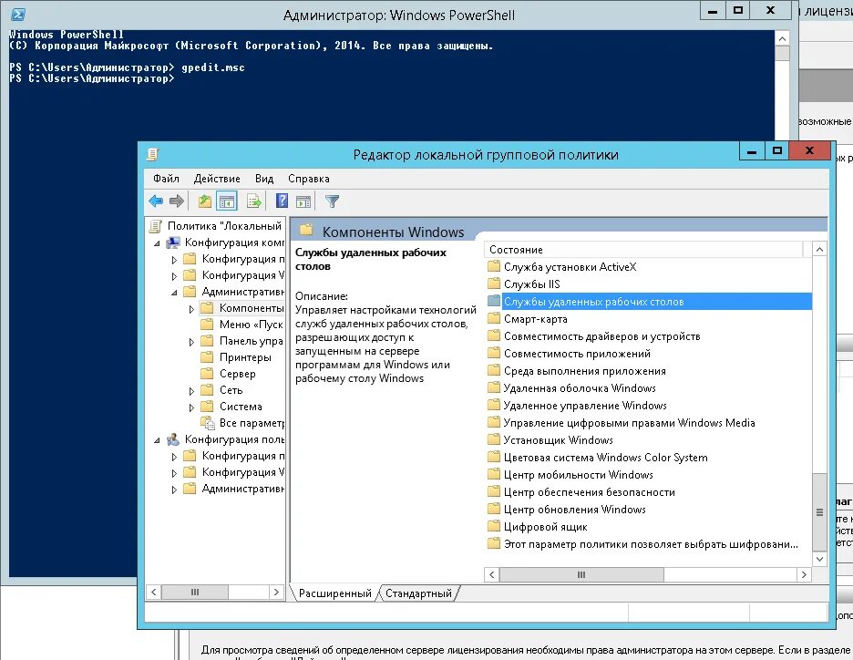This screenshot has width=853, height=660.
Task: Switch to the 'Расширенный' tab
Action: tap(334, 593)
